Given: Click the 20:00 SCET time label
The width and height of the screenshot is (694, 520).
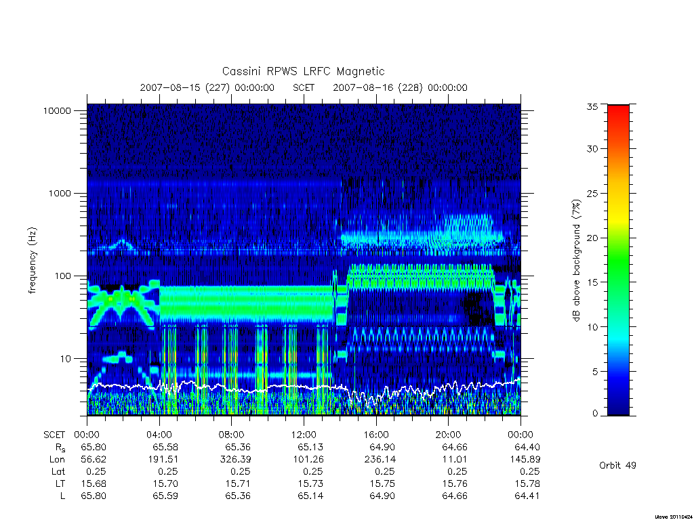Looking at the screenshot, I should (449, 435).
